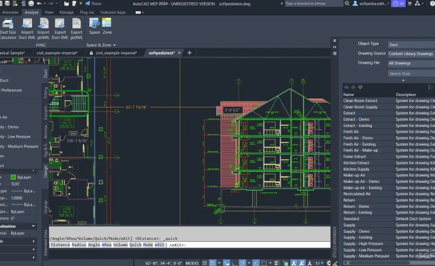Click the Distance option in the command line
The height and width of the screenshot is (266, 435).
[60, 245]
